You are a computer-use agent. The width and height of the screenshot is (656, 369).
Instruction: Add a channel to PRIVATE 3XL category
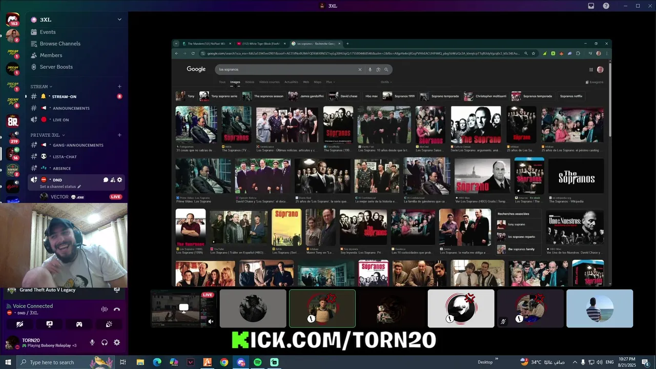point(119,135)
